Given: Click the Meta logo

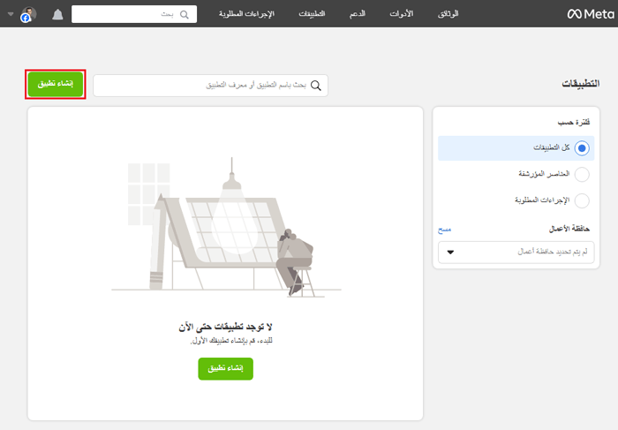Looking at the screenshot, I should click(591, 14).
